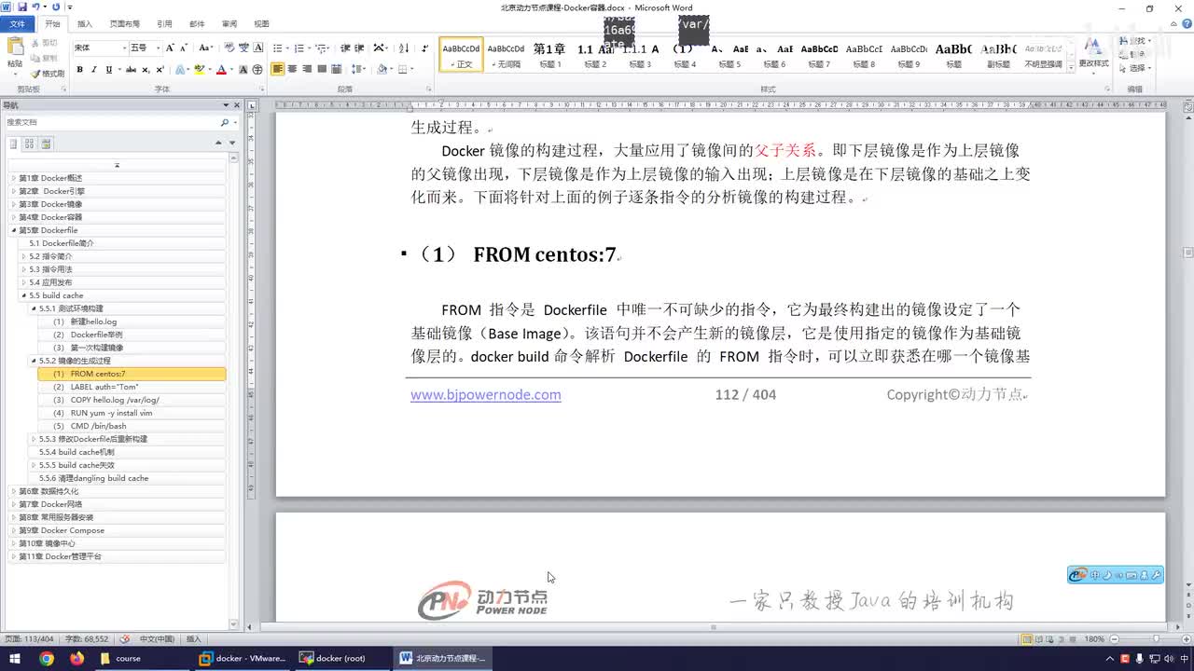Open the font name 宋体 dropdown
This screenshot has width=1194, height=671.
(124, 48)
